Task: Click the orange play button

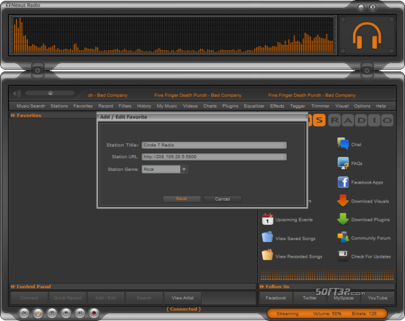Action: click(38, 313)
